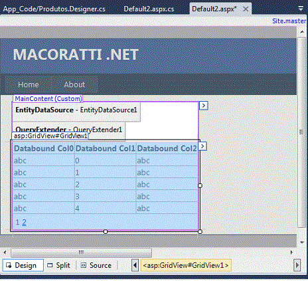This screenshot has width=308, height=281.
Task: Click tag navigator right arrow
Action: tap(297, 265)
